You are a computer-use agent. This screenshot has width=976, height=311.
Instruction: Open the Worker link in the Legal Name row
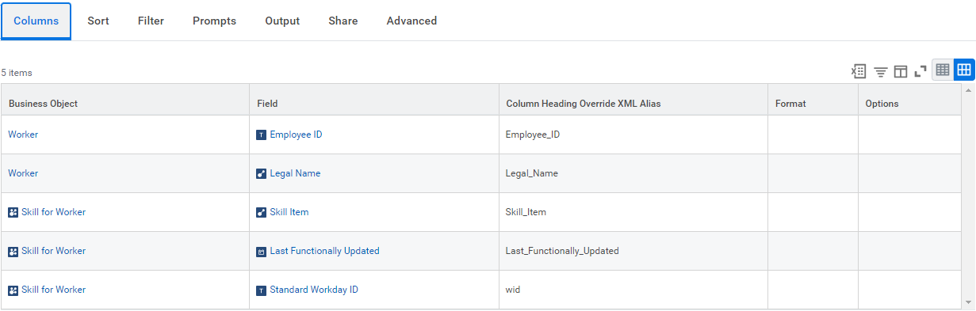point(23,173)
